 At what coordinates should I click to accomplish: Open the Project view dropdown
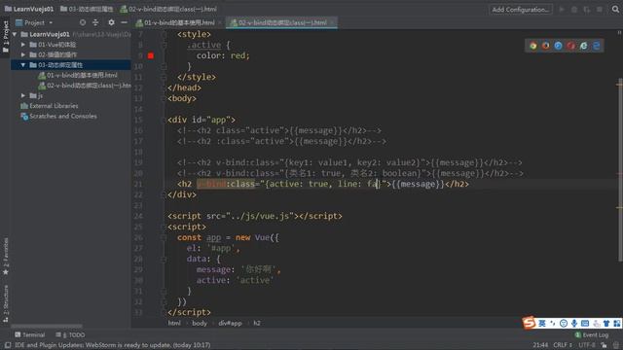[34, 22]
